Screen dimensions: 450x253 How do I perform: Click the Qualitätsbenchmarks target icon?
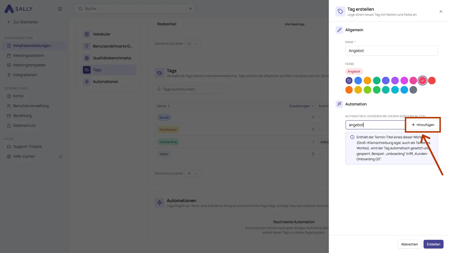click(x=87, y=58)
